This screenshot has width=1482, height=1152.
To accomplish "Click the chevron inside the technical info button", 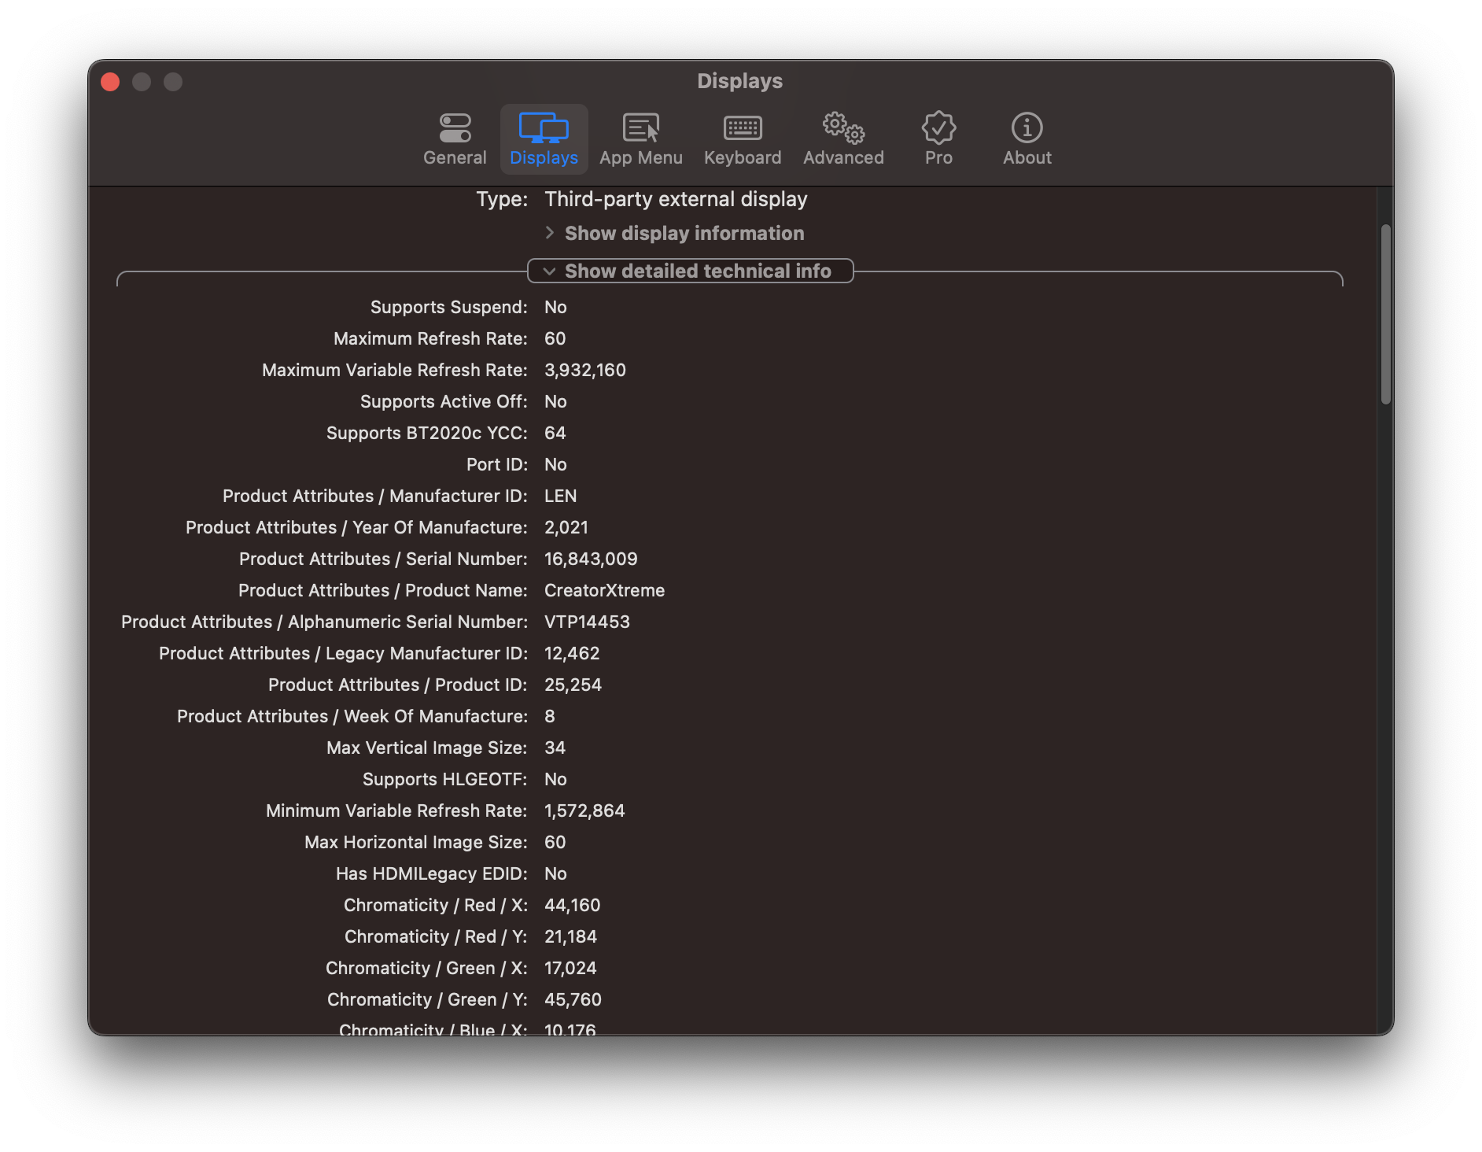I will (549, 271).
